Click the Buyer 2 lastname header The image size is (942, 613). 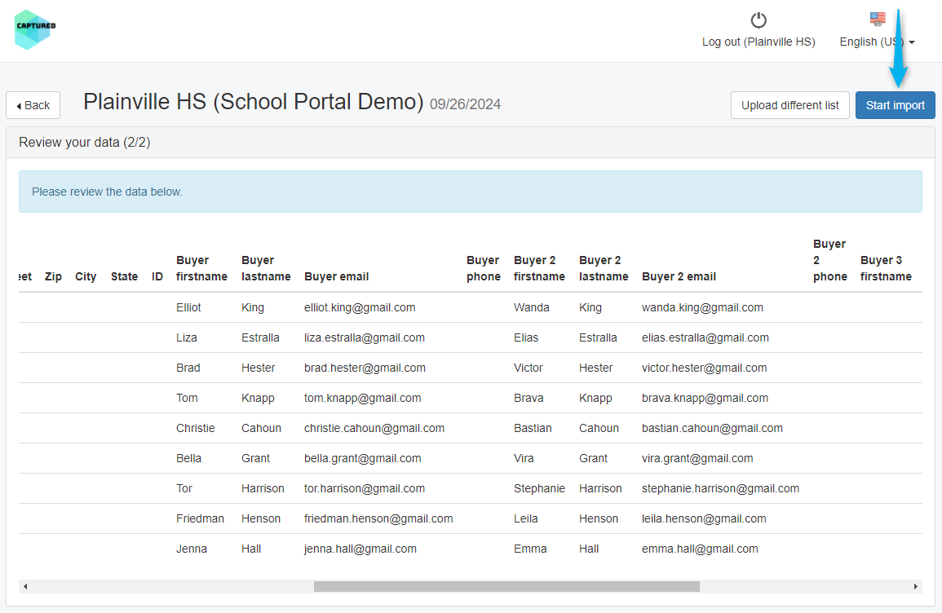click(604, 268)
